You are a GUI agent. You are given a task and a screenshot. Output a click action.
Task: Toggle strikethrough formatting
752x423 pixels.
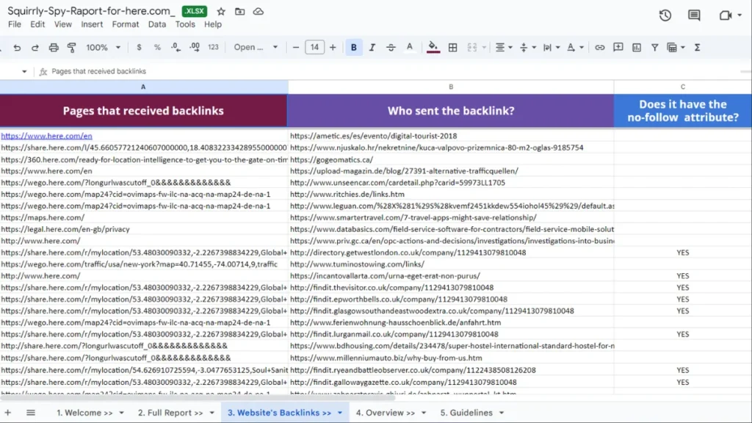(x=391, y=48)
